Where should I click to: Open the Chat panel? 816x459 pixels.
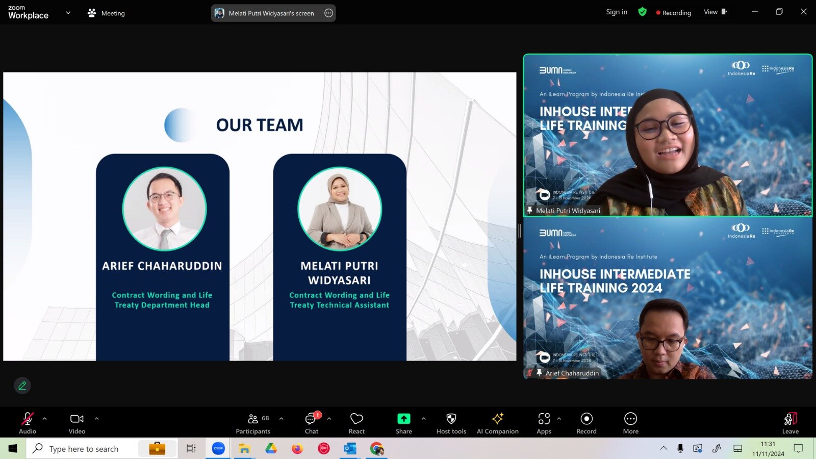pyautogui.click(x=311, y=423)
